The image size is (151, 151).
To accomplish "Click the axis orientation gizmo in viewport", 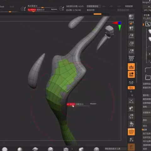I will pyautogui.click(x=118, y=25).
